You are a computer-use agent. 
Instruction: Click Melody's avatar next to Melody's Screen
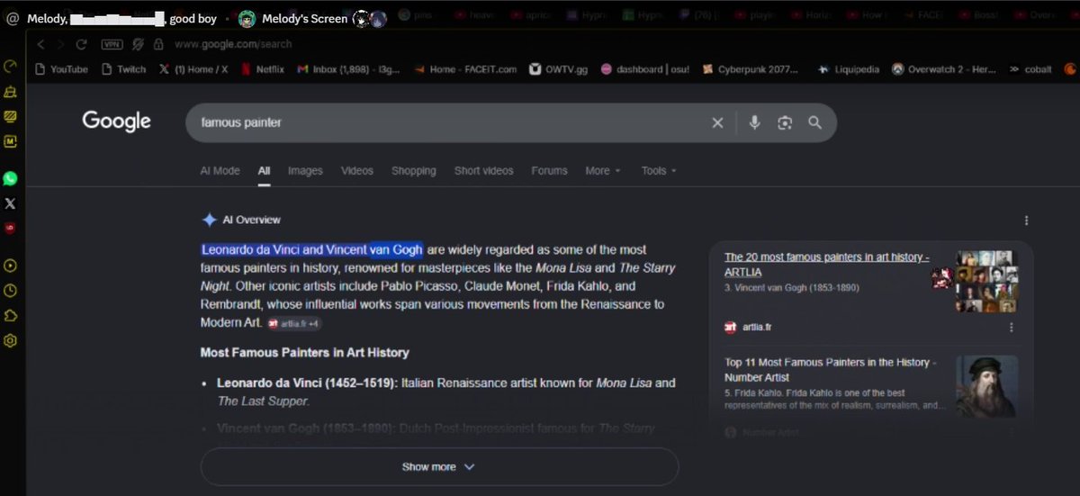[247, 18]
